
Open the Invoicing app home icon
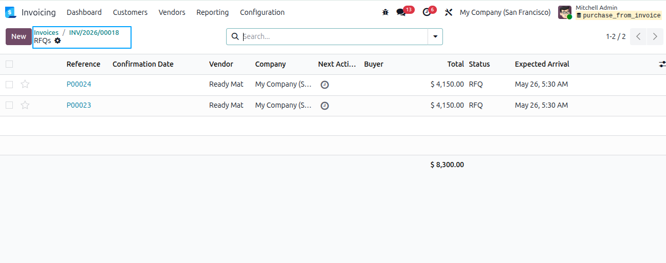pos(10,12)
